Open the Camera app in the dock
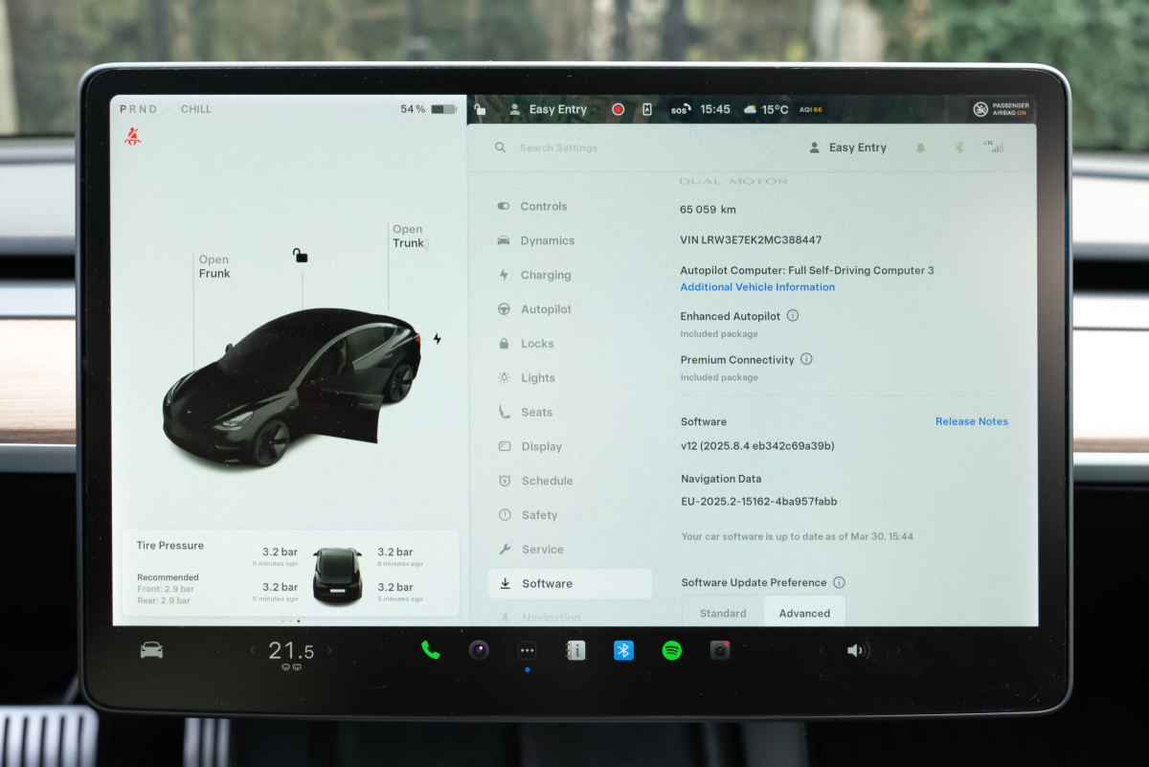 tap(479, 650)
